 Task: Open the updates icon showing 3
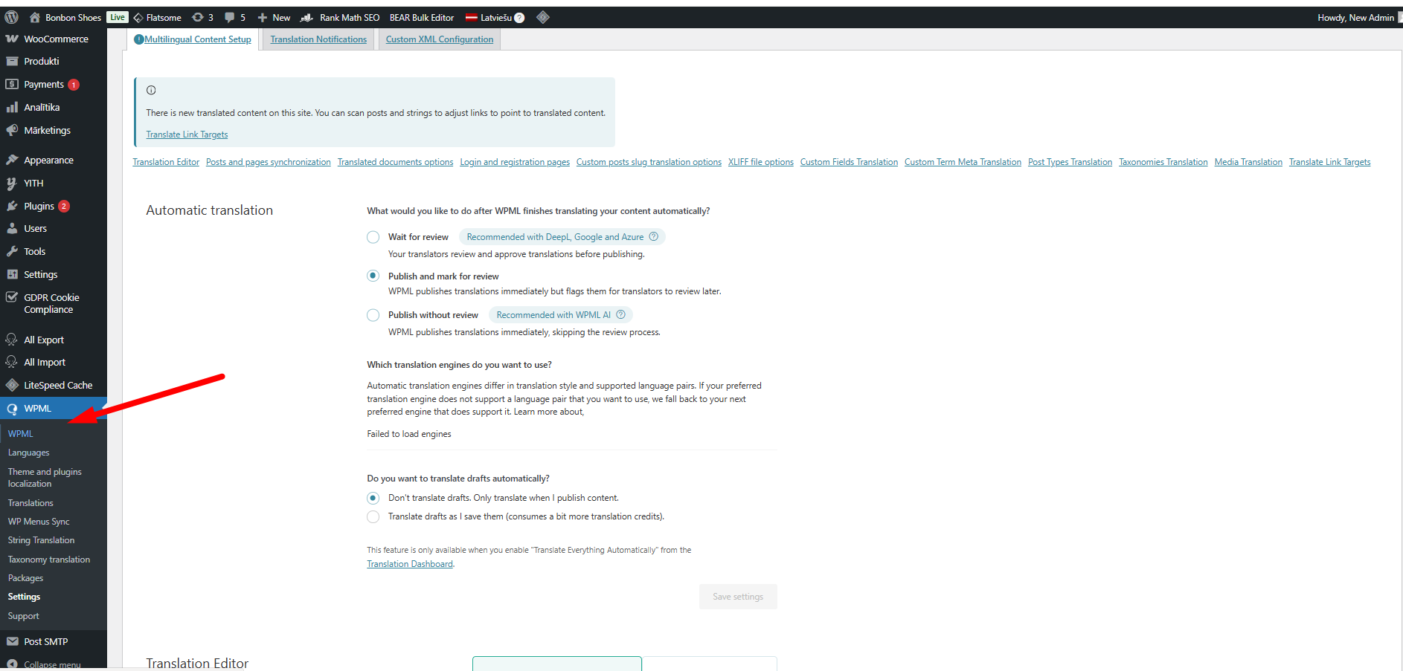[x=197, y=17]
